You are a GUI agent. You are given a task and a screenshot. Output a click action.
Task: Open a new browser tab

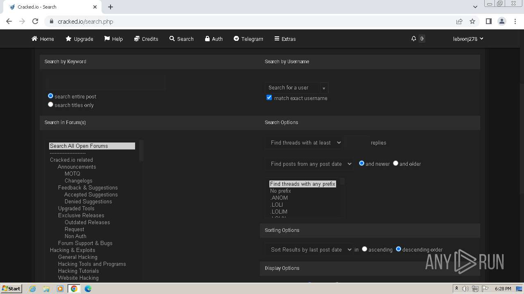[111, 7]
